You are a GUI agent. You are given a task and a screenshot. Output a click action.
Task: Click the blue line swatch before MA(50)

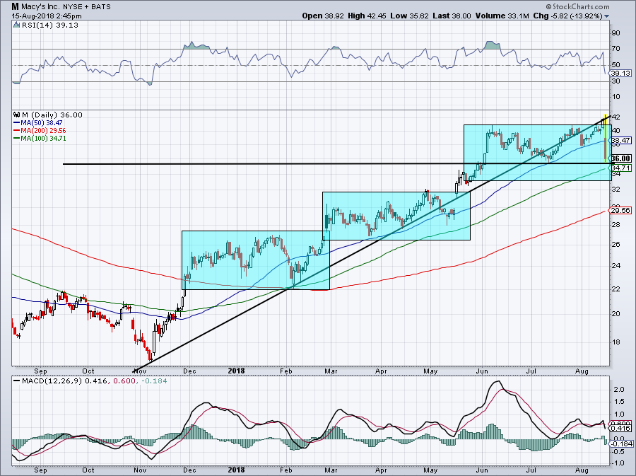pos(17,122)
